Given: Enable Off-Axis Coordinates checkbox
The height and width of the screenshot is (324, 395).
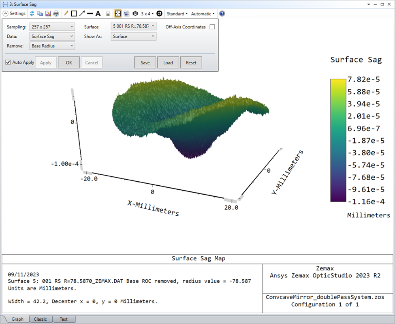Looking at the screenshot, I should (212, 27).
